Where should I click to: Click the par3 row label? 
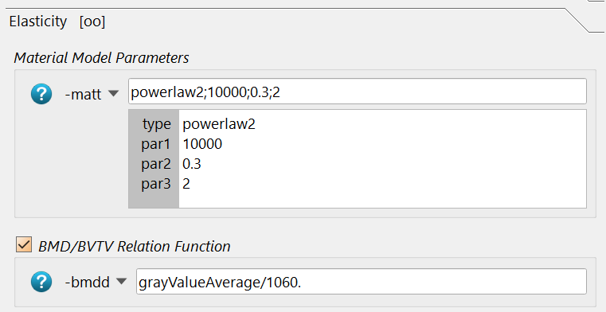click(156, 184)
